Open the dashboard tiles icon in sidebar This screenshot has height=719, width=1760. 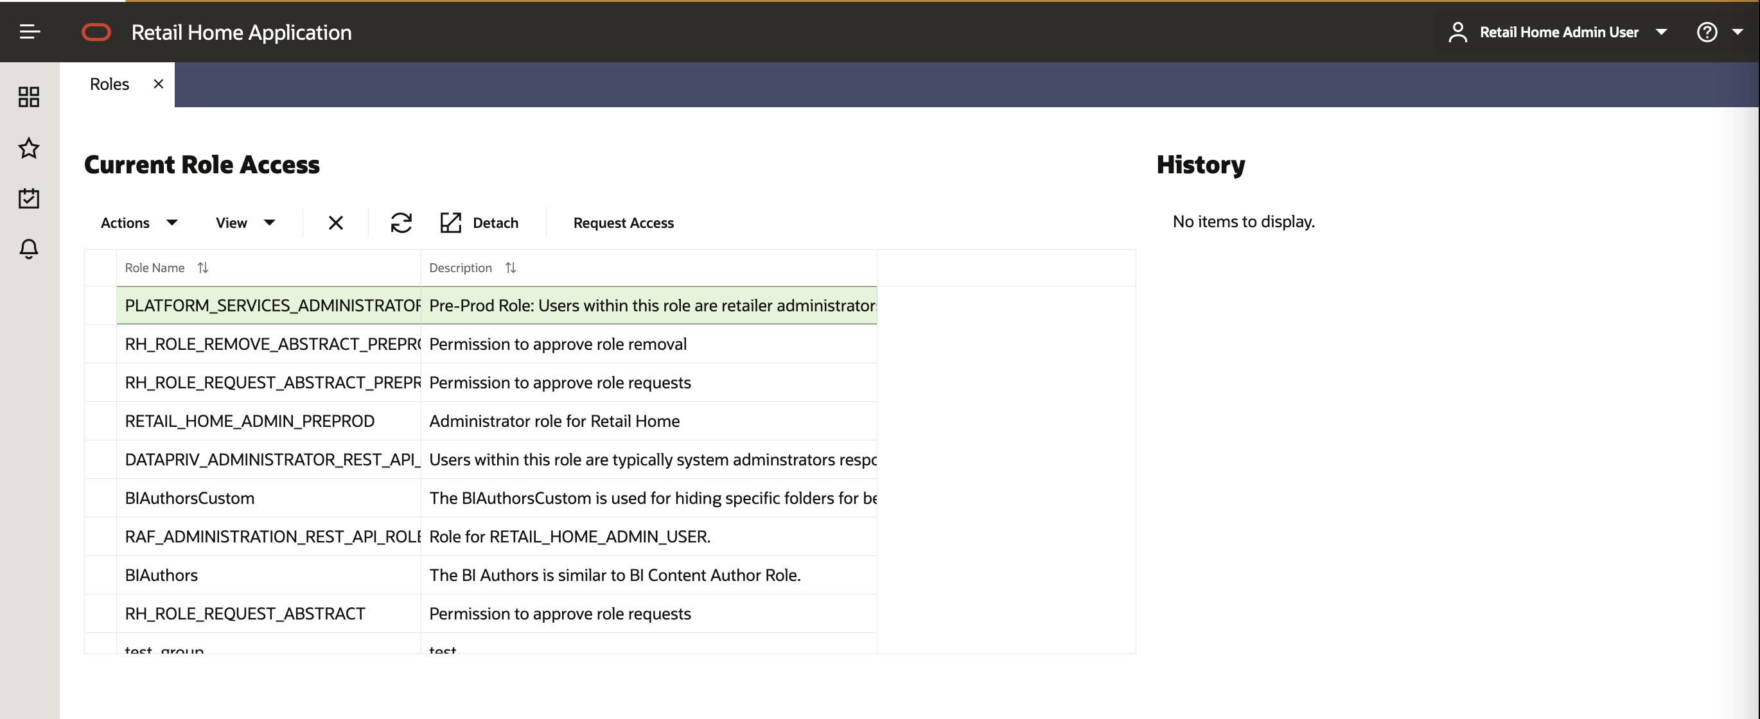[x=29, y=96]
